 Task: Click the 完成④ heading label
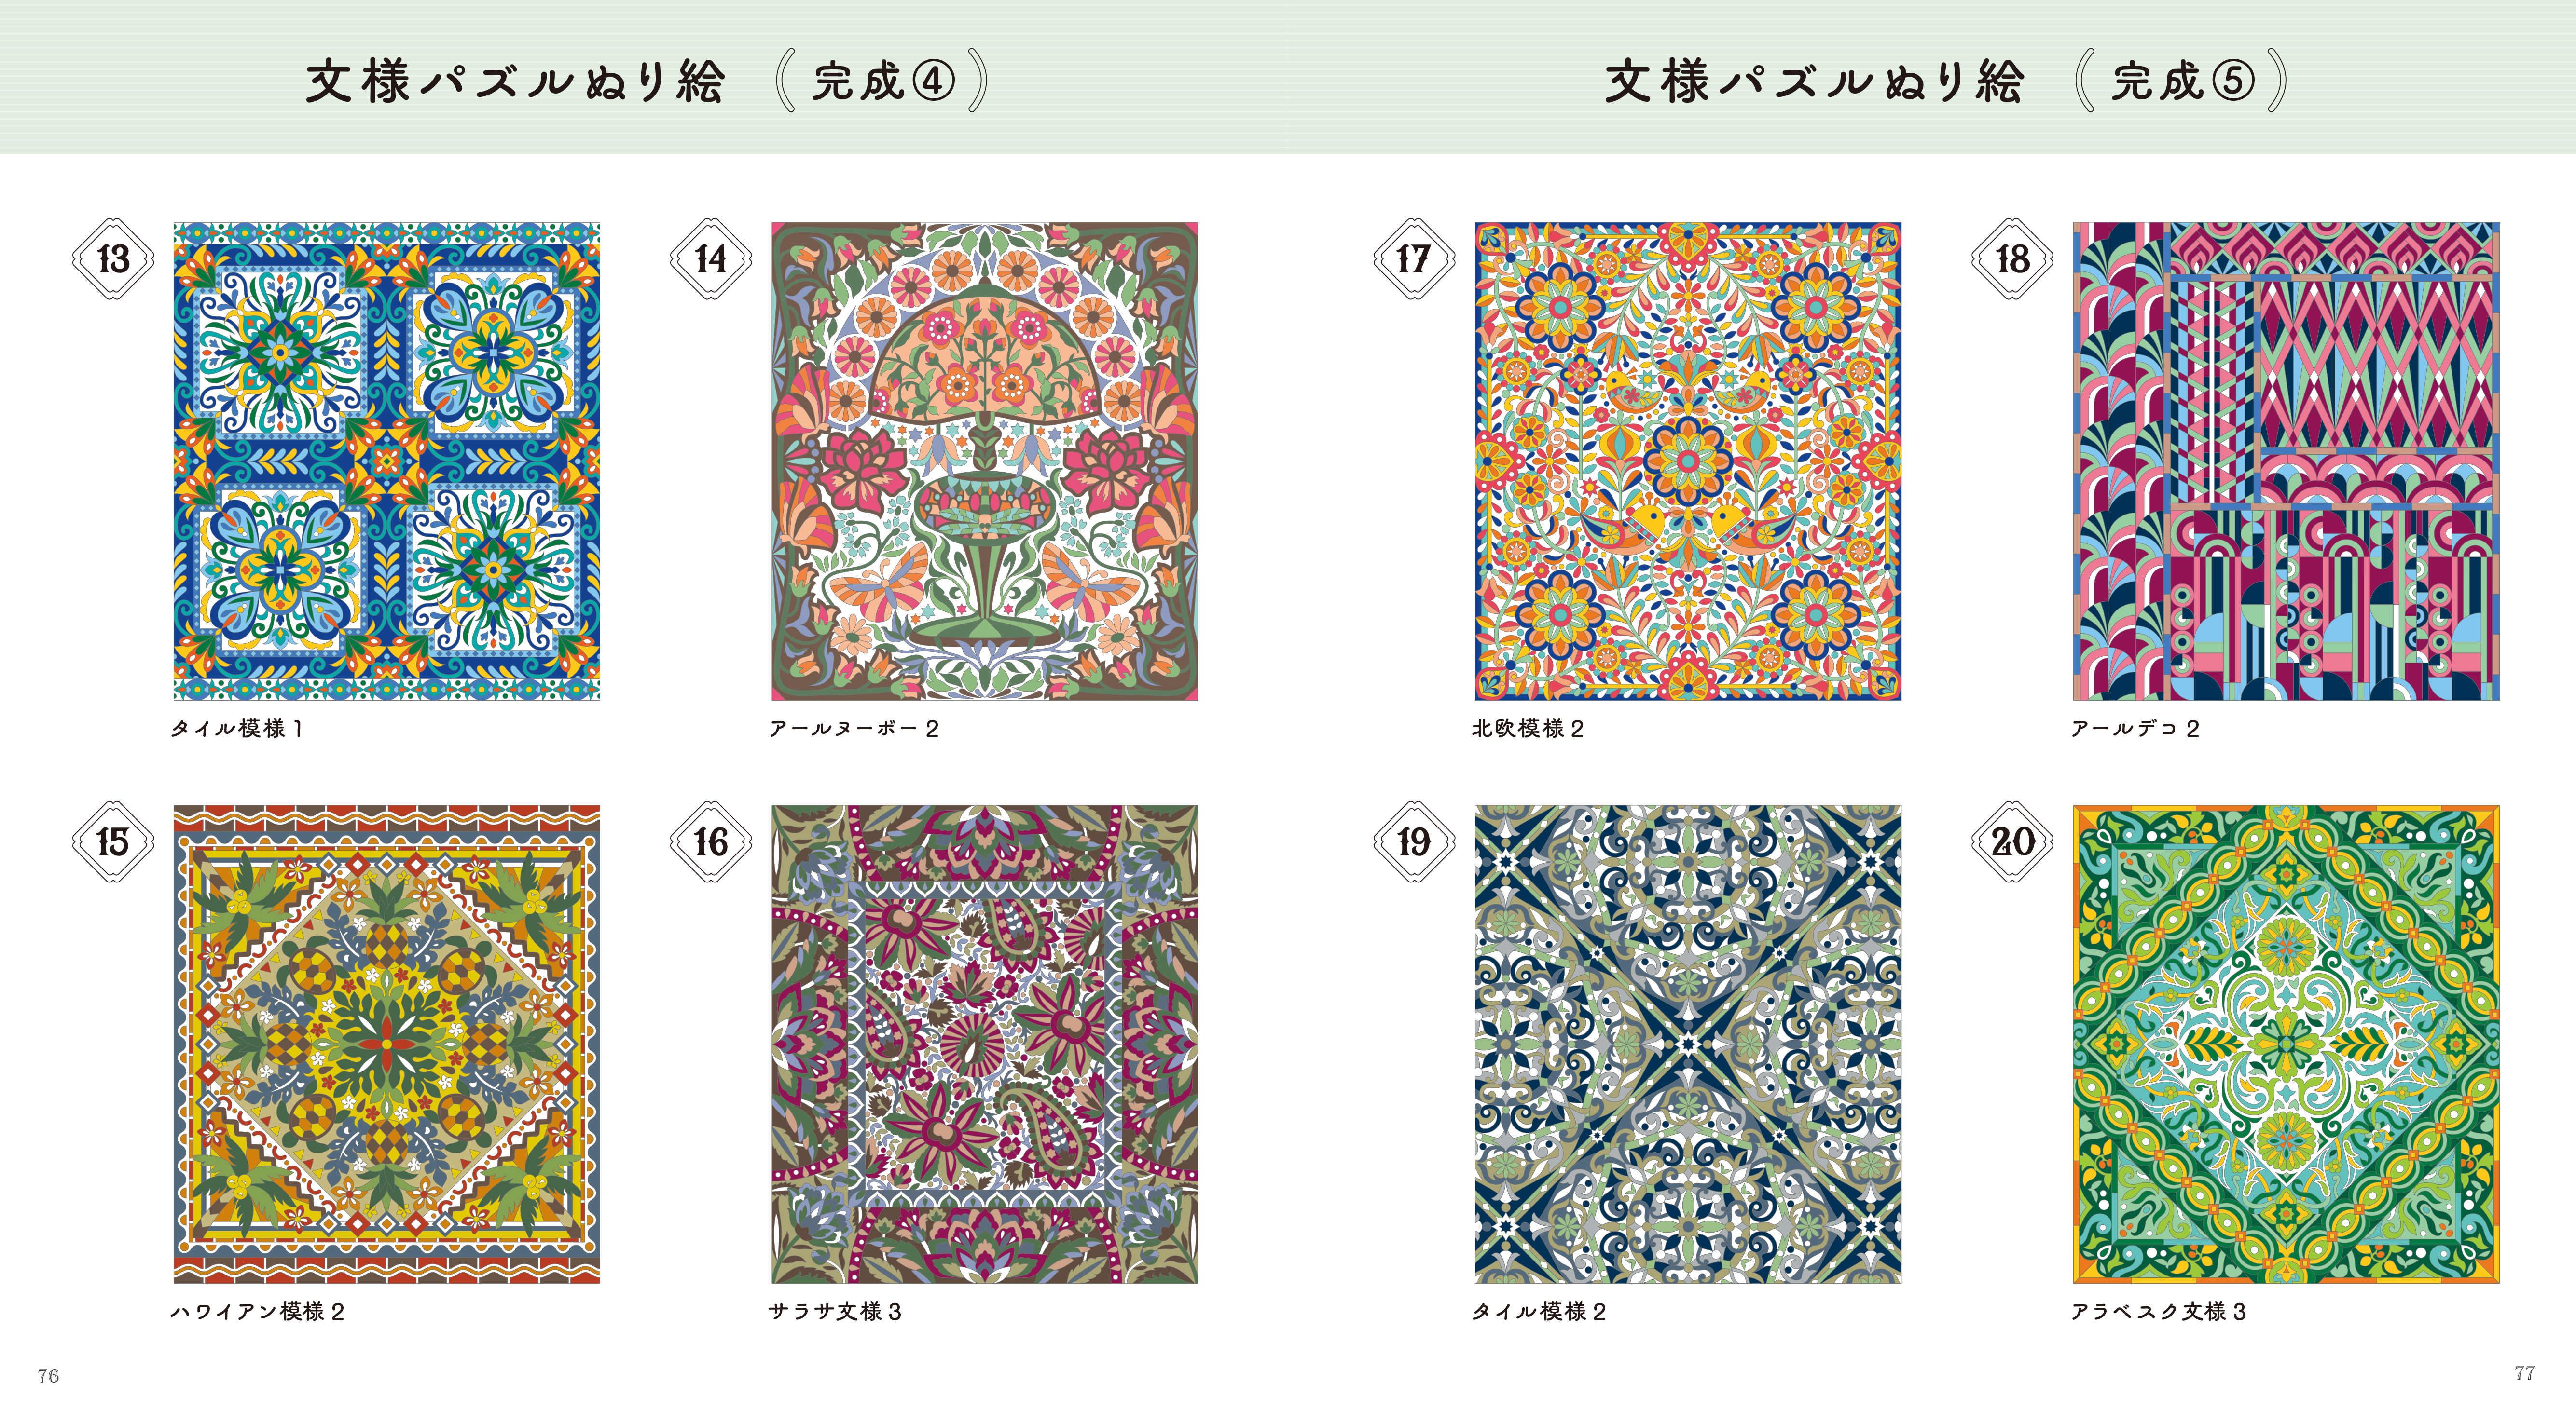pos(882,81)
